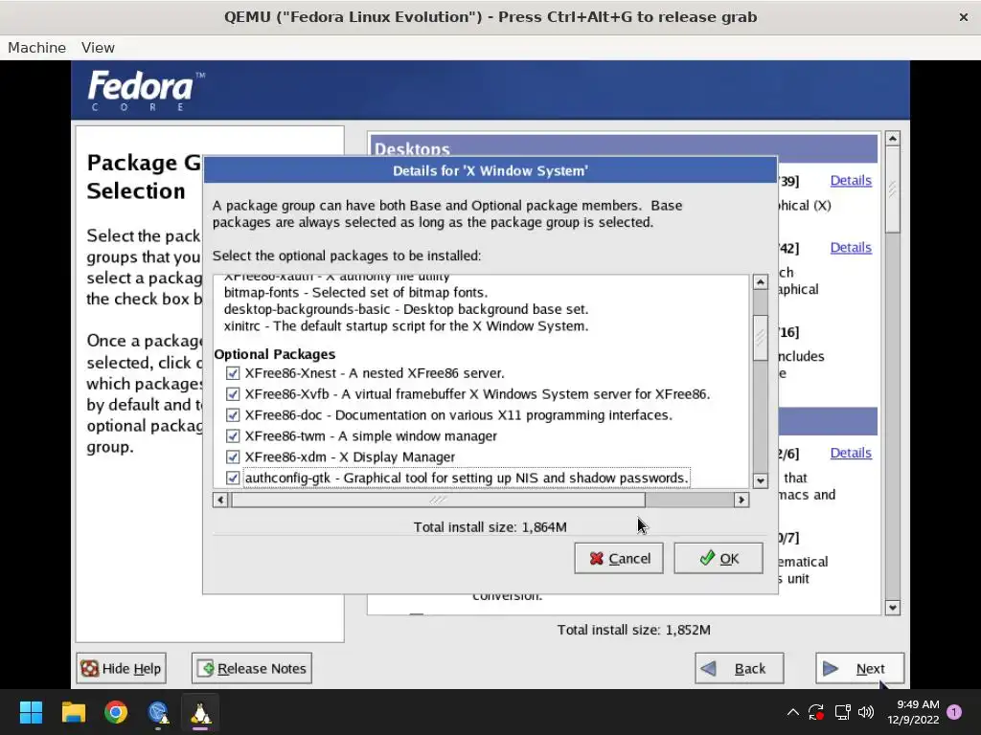Viewport: 981px width, 735px height.
Task: Toggle XFree86-Xnest optional package checkbox
Action: click(233, 373)
